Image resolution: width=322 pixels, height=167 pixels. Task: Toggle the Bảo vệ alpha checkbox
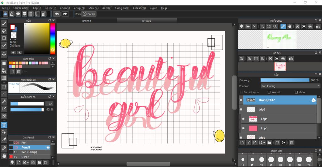241,92
